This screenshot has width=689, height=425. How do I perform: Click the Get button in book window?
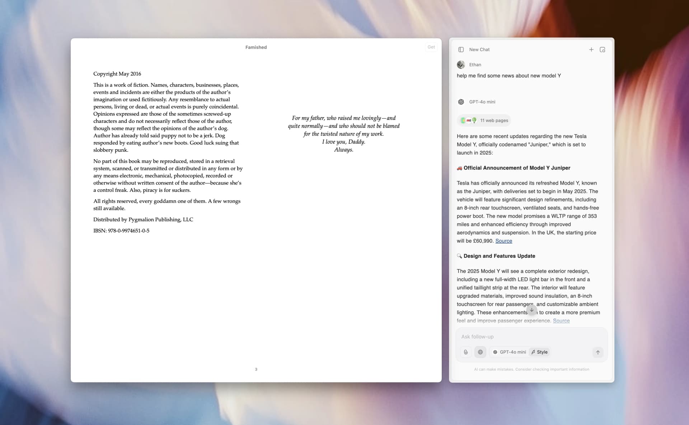point(431,47)
